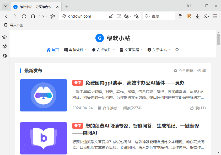Click the screenshot camera icon in toolbar
This screenshot has width=221, height=155.
pos(180,16)
